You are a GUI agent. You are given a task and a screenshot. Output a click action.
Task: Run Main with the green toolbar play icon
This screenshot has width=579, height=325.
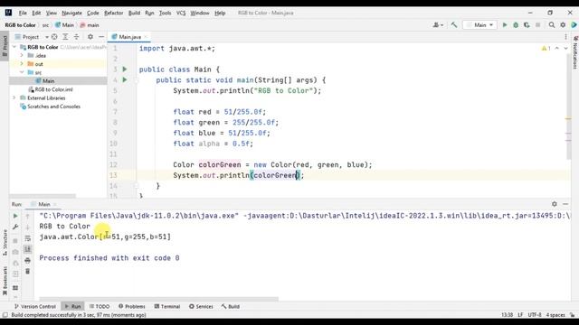pyautogui.click(x=505, y=25)
